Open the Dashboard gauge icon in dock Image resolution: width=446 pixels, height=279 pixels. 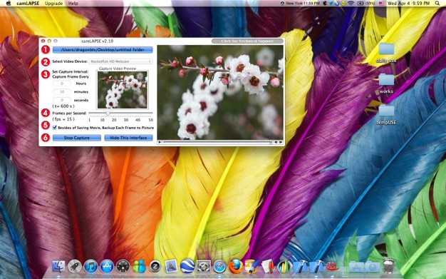(123, 267)
